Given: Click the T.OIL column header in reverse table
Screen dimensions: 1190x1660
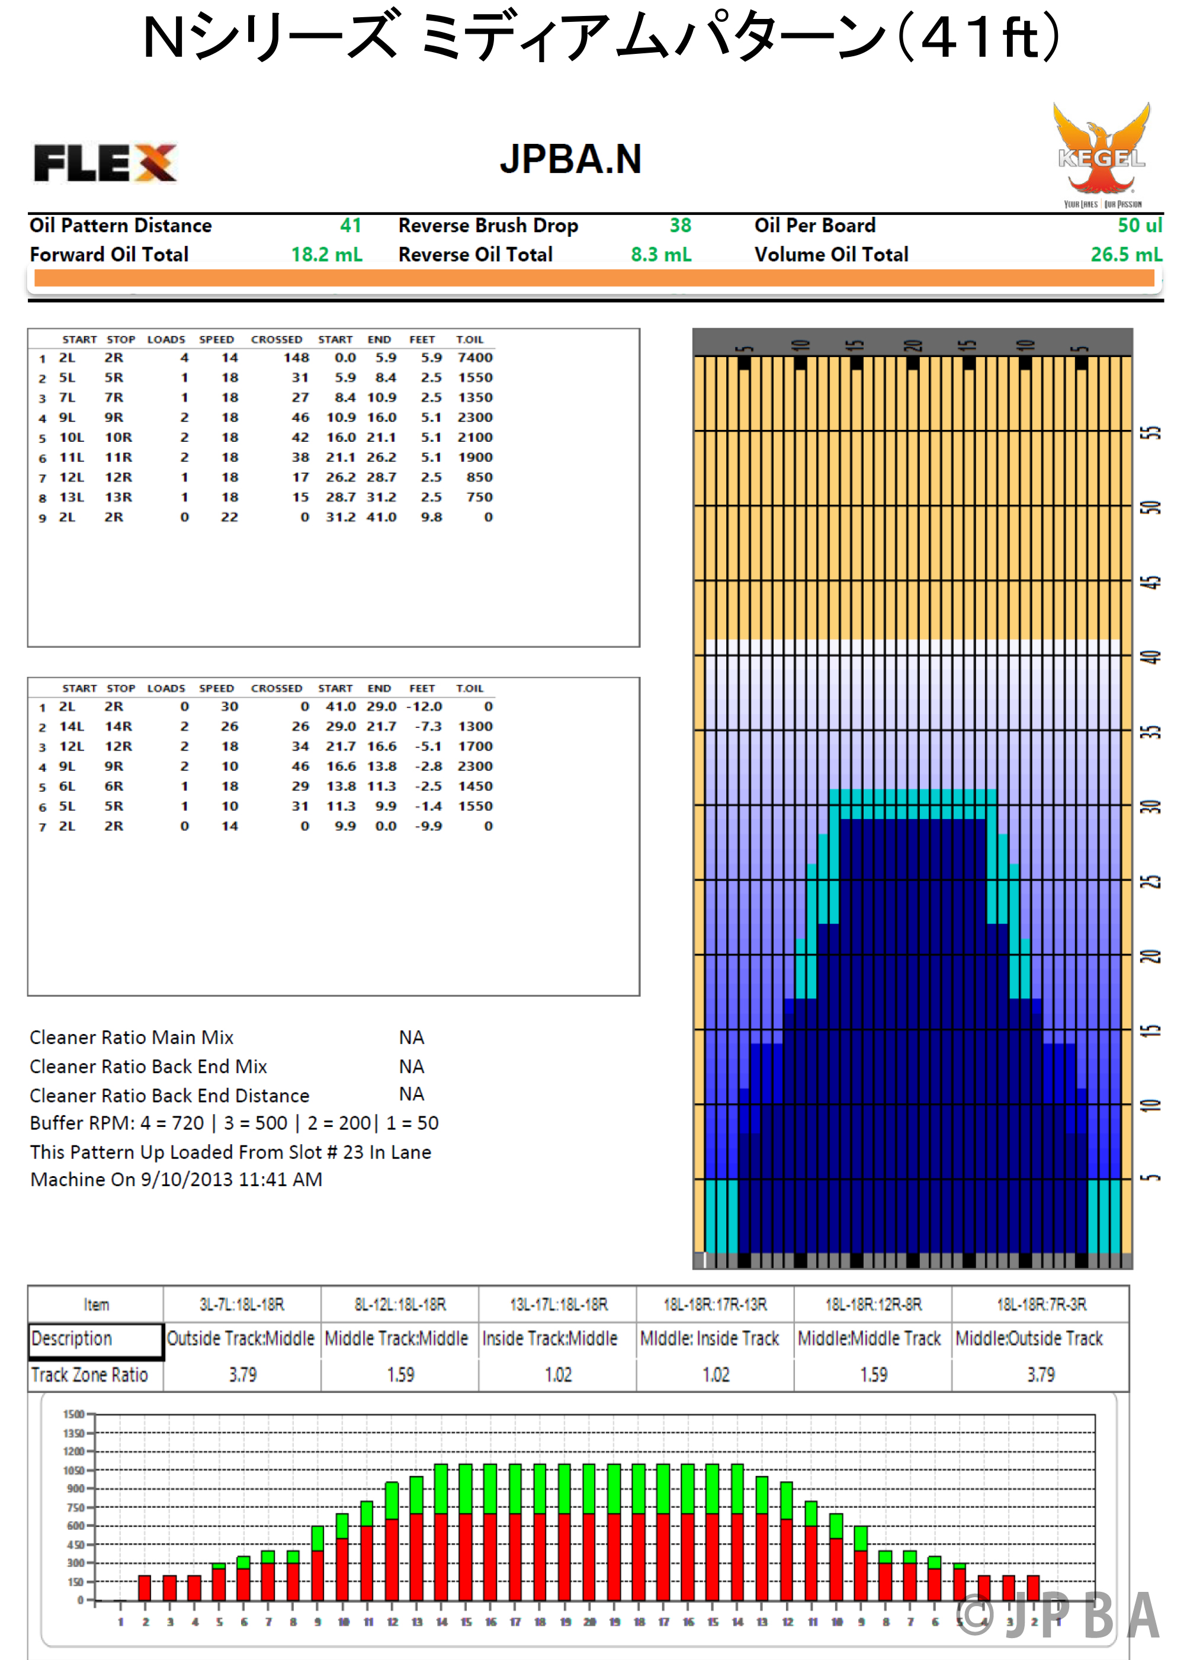Looking at the screenshot, I should [469, 689].
